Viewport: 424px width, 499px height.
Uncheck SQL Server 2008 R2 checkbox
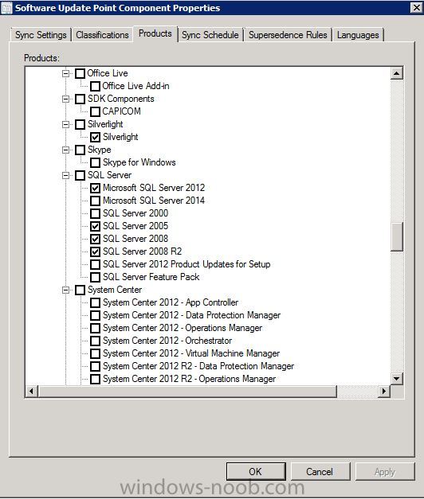[x=95, y=251]
